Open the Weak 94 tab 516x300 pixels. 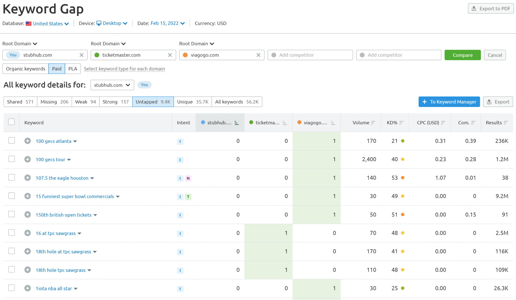point(86,102)
